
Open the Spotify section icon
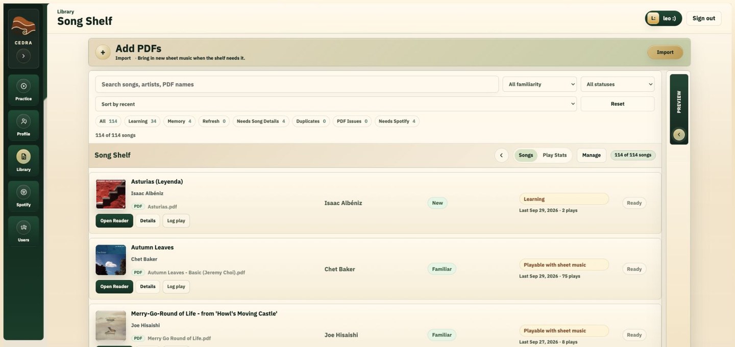pyautogui.click(x=23, y=192)
